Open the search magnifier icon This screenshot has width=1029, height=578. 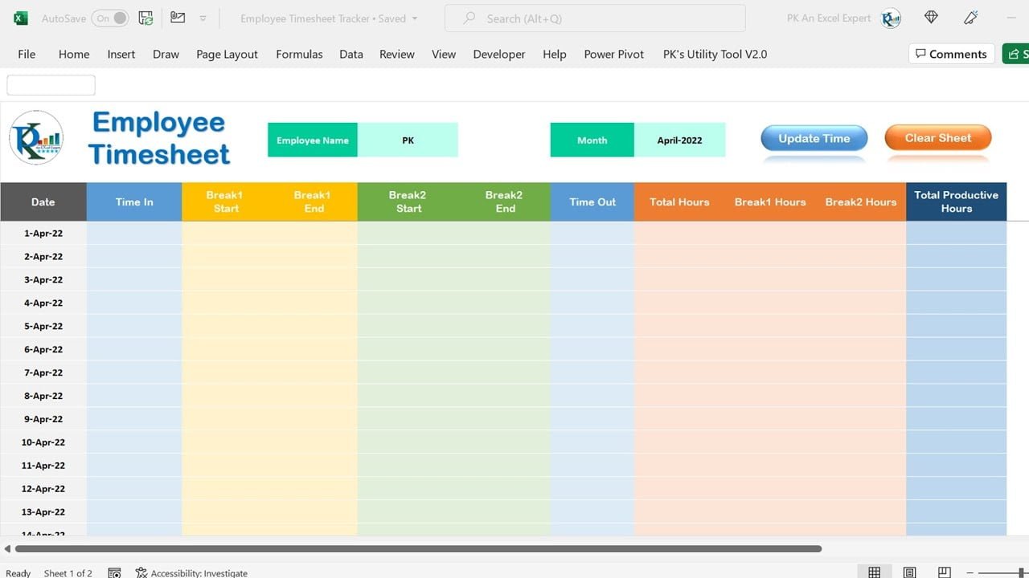tap(469, 18)
